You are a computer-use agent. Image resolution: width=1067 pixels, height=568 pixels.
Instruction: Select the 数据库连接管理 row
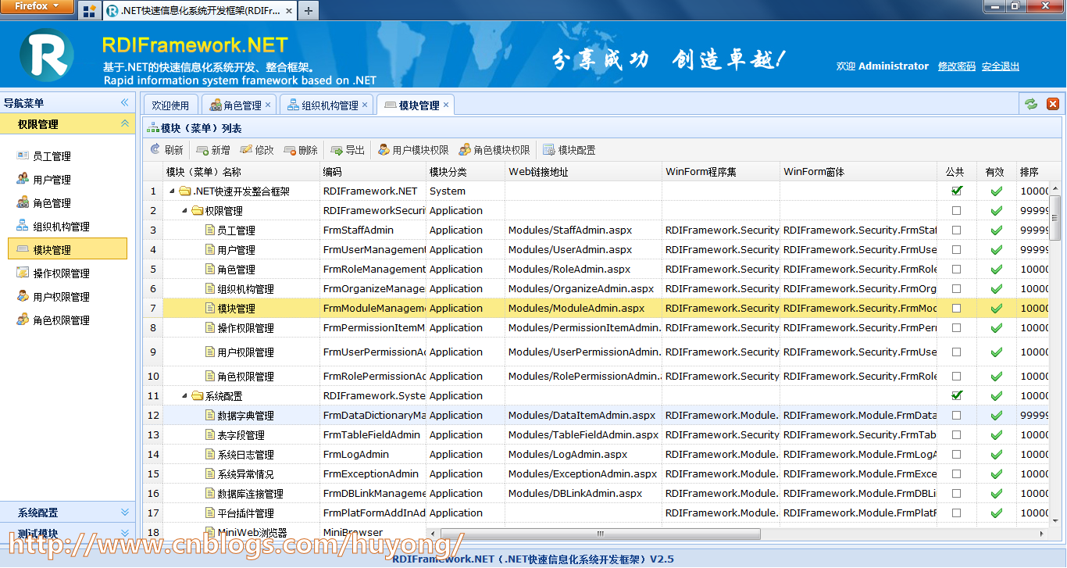[596, 493]
